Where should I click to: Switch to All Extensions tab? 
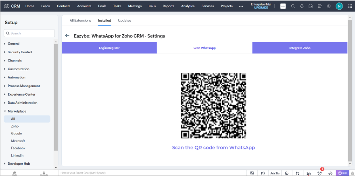(80, 21)
